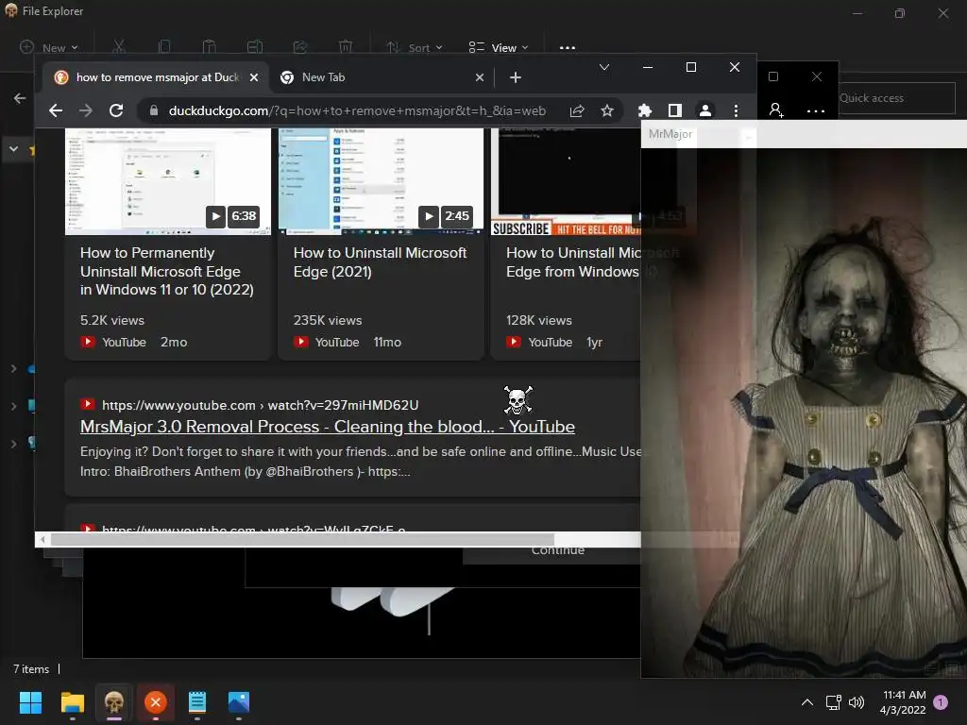This screenshot has height=725, width=967.
Task: Bookmark this page with the star icon
Action: 607,110
